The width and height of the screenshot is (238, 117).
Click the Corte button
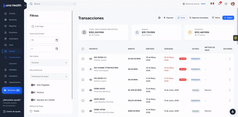coord(181,18)
